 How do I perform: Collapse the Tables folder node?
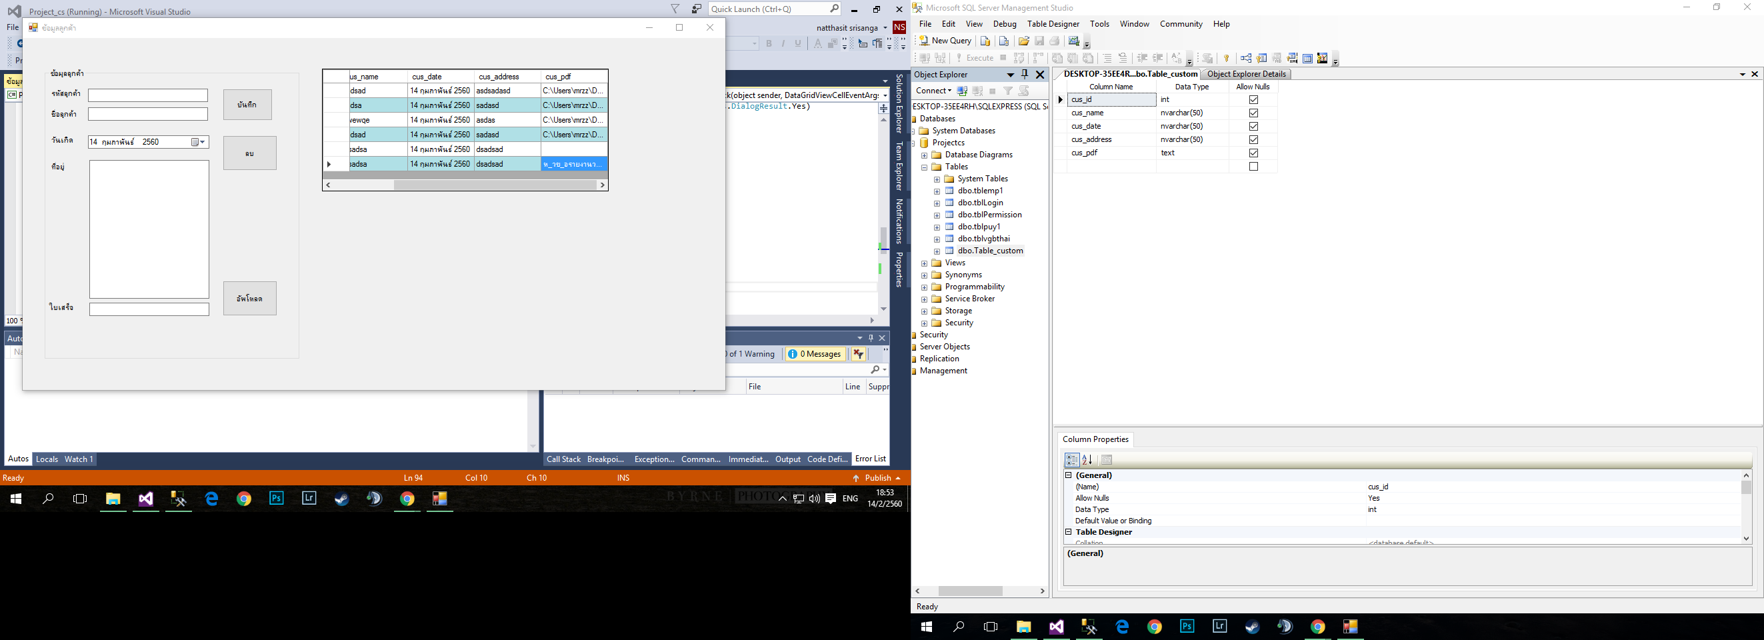(x=924, y=167)
